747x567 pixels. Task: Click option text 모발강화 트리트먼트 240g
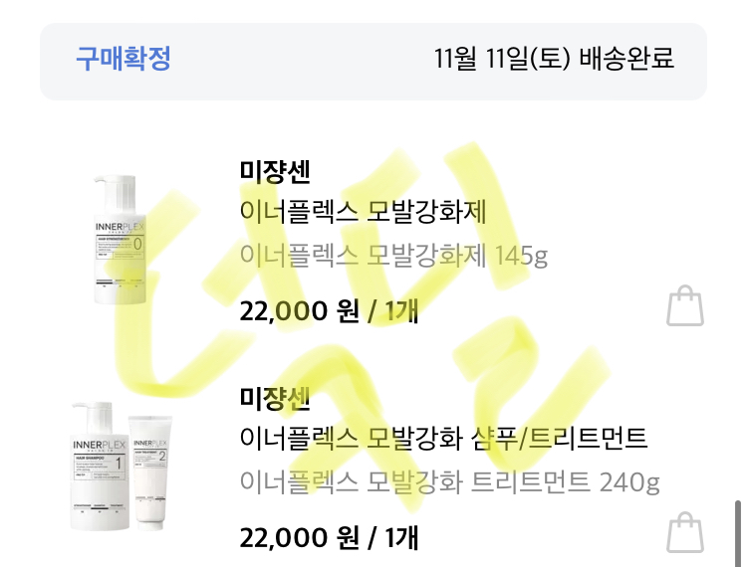[513, 481]
